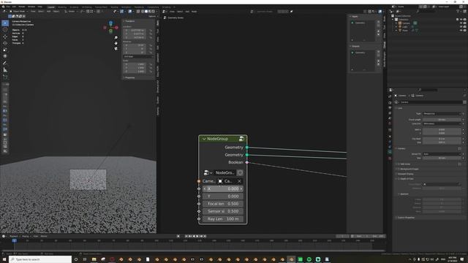Image resolution: width=468 pixels, height=263 pixels.
Task: Select the Camera row in outliner
Action: pos(406,23)
